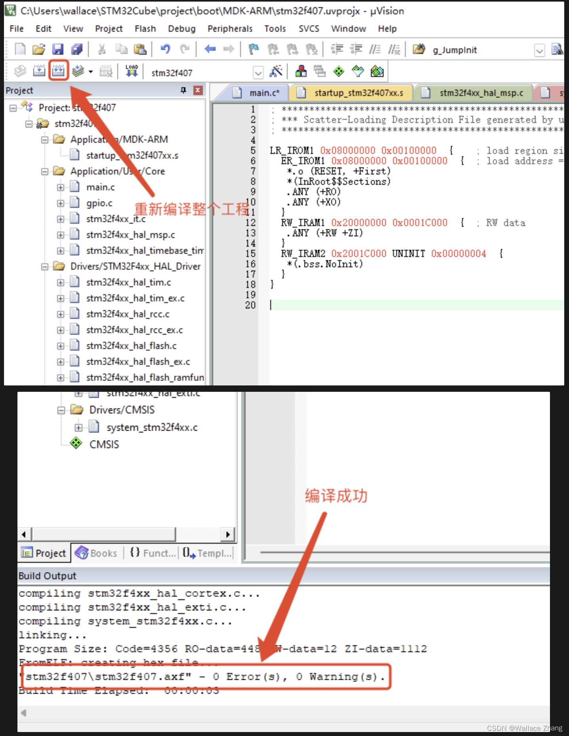Open the batch build dropdown arrow
Screen dimensions: 569x736
[91, 72]
